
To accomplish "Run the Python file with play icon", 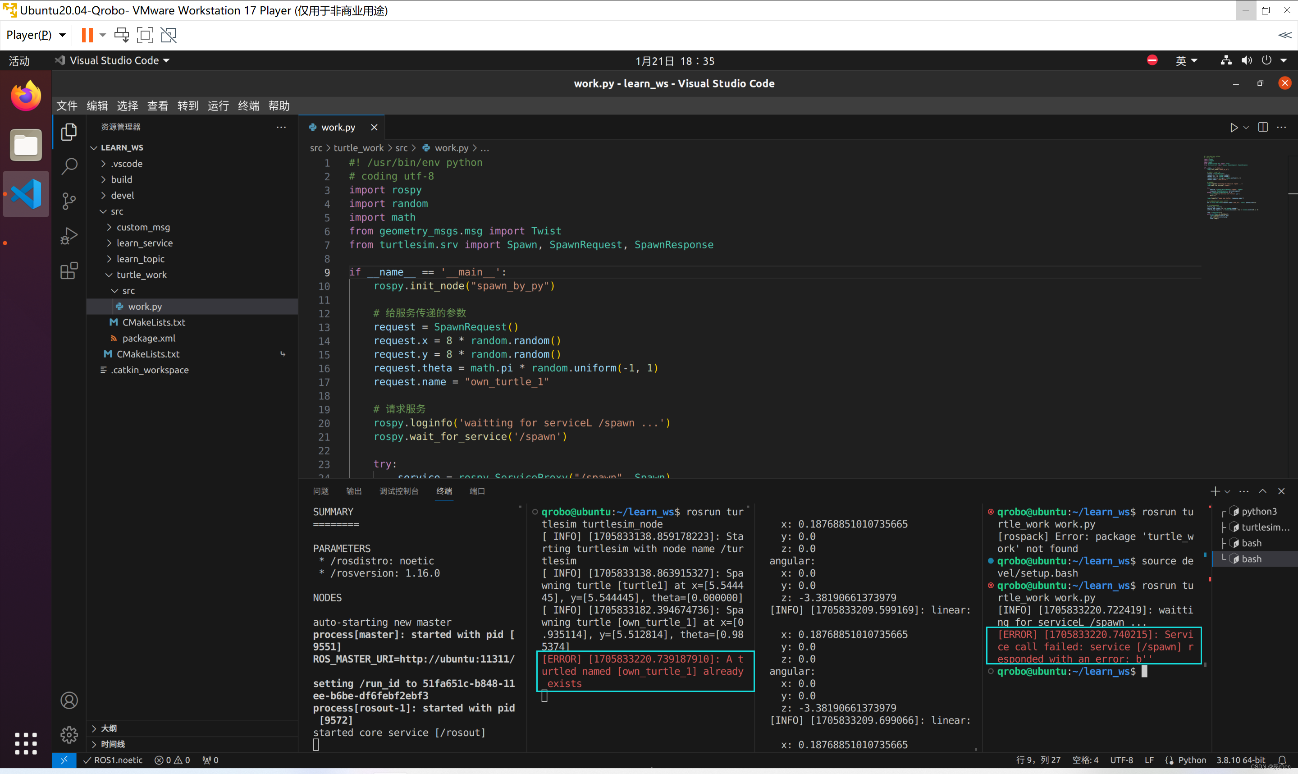I will pyautogui.click(x=1234, y=127).
